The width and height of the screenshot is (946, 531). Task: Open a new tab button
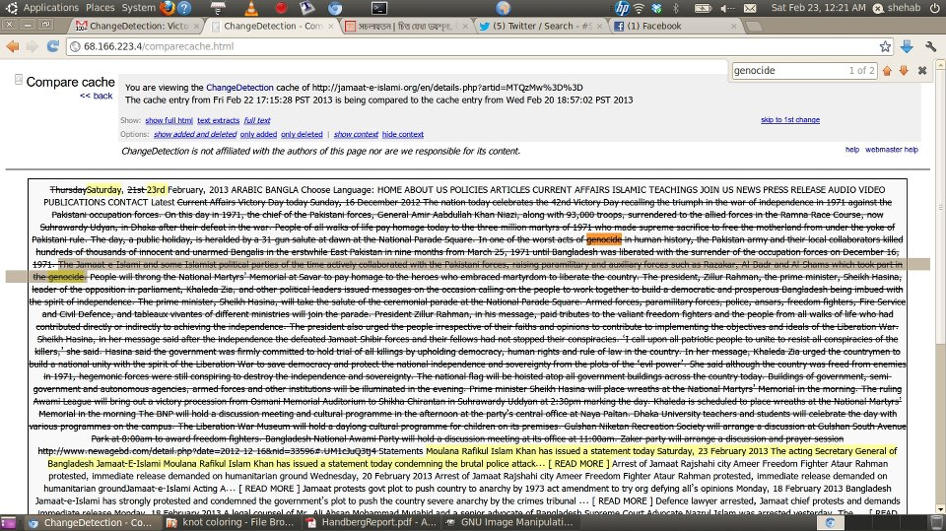pos(753,27)
